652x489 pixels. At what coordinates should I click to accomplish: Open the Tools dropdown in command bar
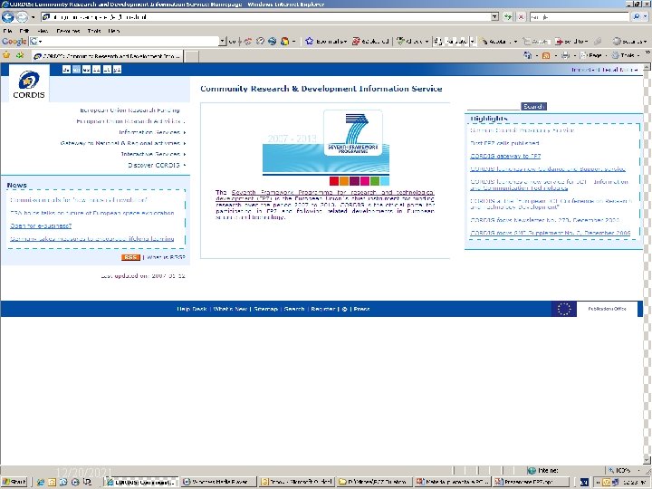626,55
